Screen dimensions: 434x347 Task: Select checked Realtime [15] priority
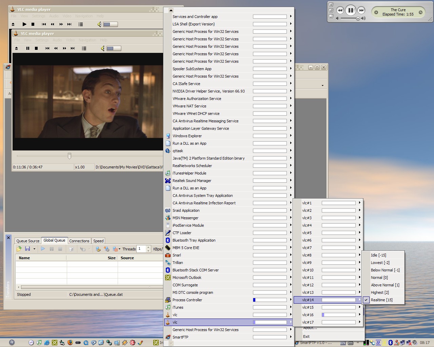pyautogui.click(x=383, y=300)
